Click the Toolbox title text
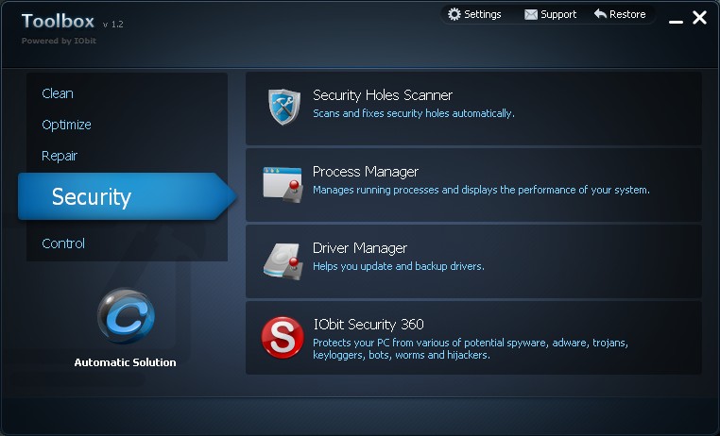The image size is (720, 436). click(58, 21)
